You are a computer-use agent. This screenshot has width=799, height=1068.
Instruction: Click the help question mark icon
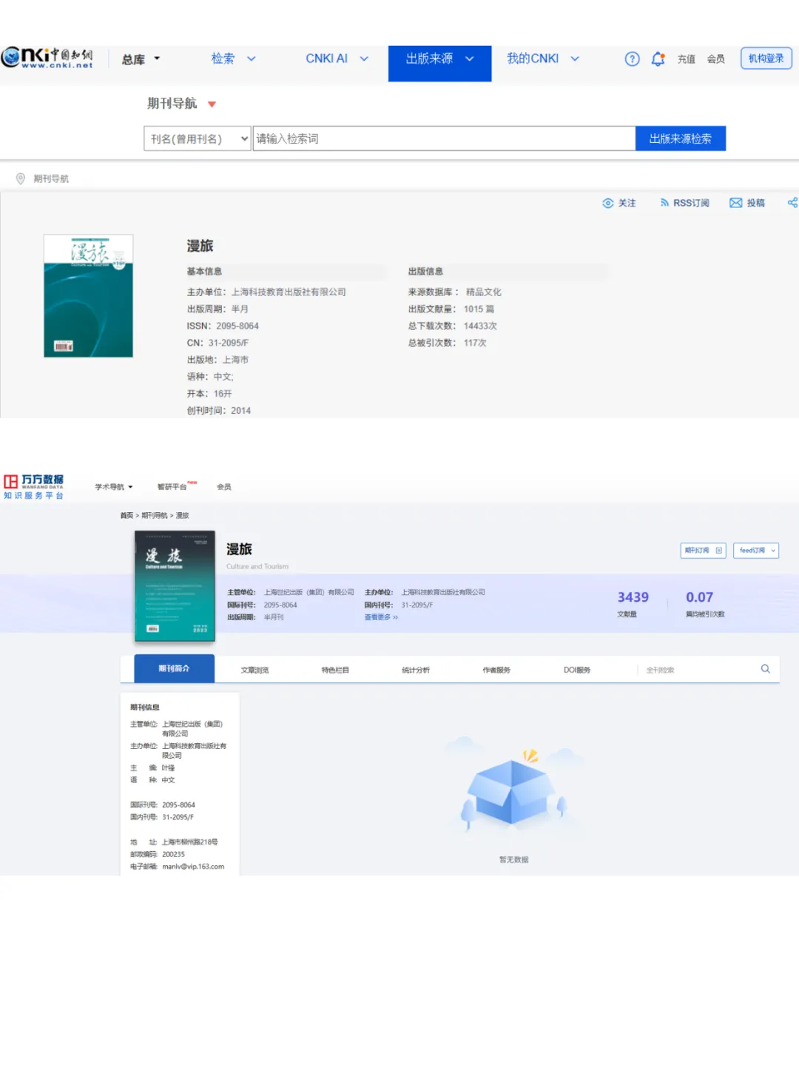(632, 59)
